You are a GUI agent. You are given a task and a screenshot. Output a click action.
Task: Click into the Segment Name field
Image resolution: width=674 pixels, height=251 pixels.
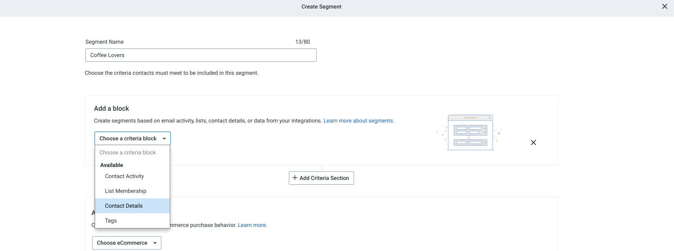[200, 55]
